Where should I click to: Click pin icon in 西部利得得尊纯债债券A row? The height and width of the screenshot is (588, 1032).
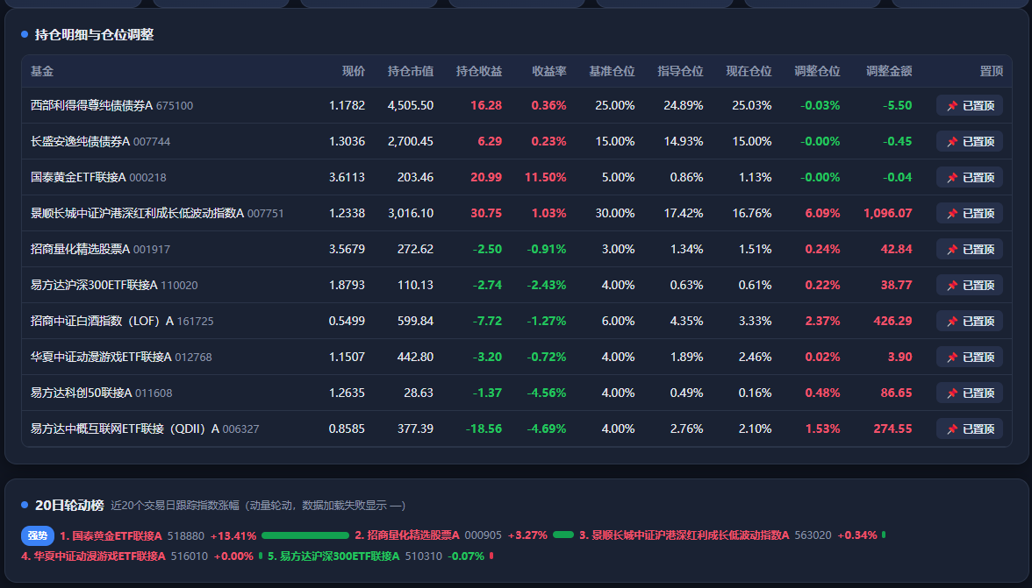point(951,106)
